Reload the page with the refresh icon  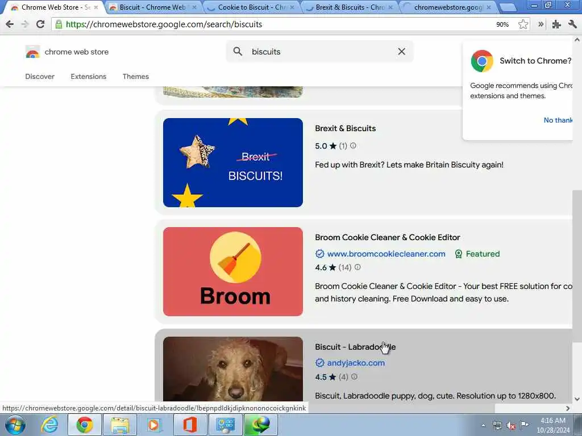click(40, 24)
